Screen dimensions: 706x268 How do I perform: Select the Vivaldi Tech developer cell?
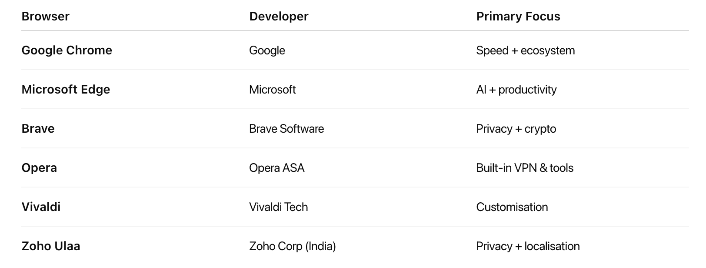(278, 207)
